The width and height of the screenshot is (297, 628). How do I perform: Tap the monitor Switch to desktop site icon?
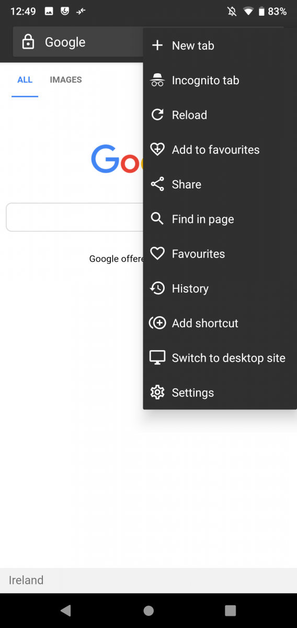point(157,358)
